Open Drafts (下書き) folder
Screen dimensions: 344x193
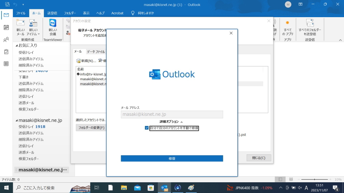(24, 77)
